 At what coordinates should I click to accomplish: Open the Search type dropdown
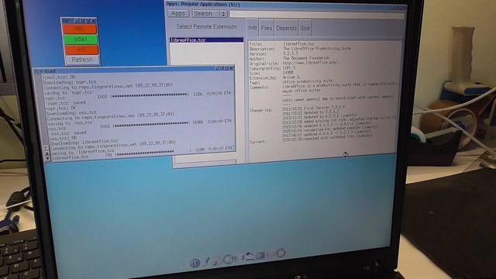[x=210, y=14]
